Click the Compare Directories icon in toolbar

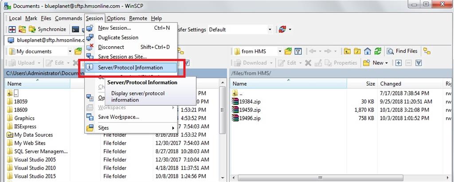click(12, 29)
